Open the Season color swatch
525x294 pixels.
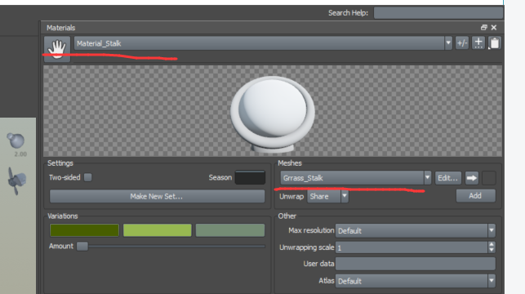tap(250, 177)
